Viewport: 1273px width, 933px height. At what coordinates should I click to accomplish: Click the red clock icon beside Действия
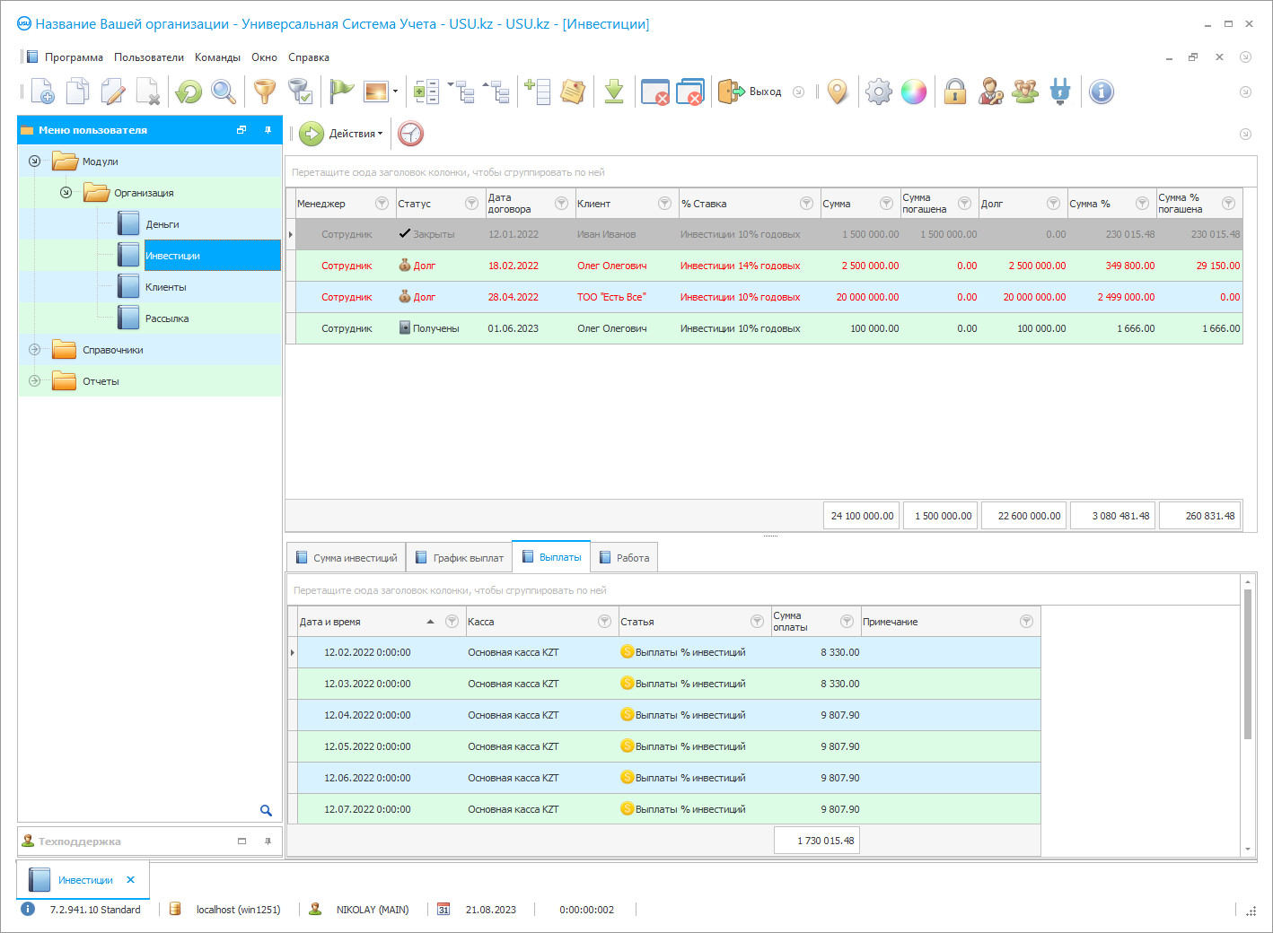click(x=410, y=134)
